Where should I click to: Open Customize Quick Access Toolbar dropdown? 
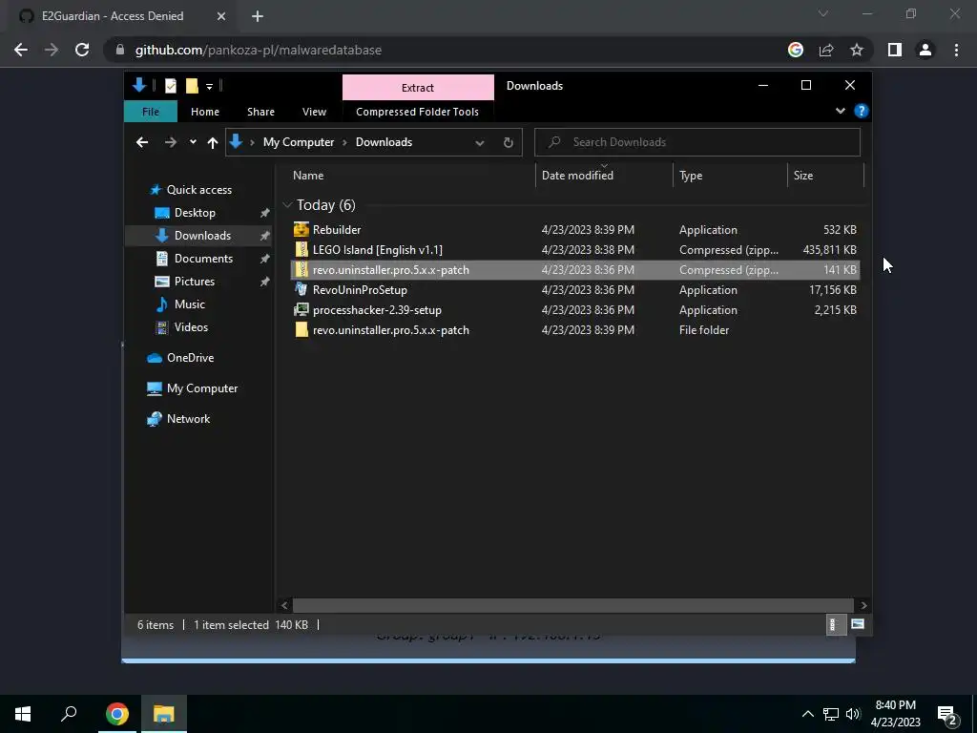[x=209, y=87]
